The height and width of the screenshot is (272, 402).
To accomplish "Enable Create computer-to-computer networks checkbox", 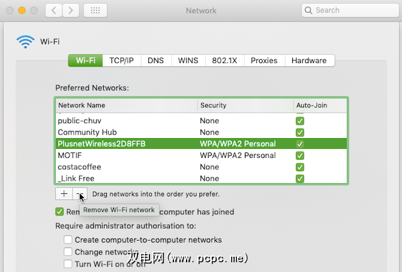I will [68, 240].
